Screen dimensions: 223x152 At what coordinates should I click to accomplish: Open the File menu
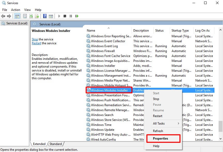pyautogui.click(x=5, y=10)
